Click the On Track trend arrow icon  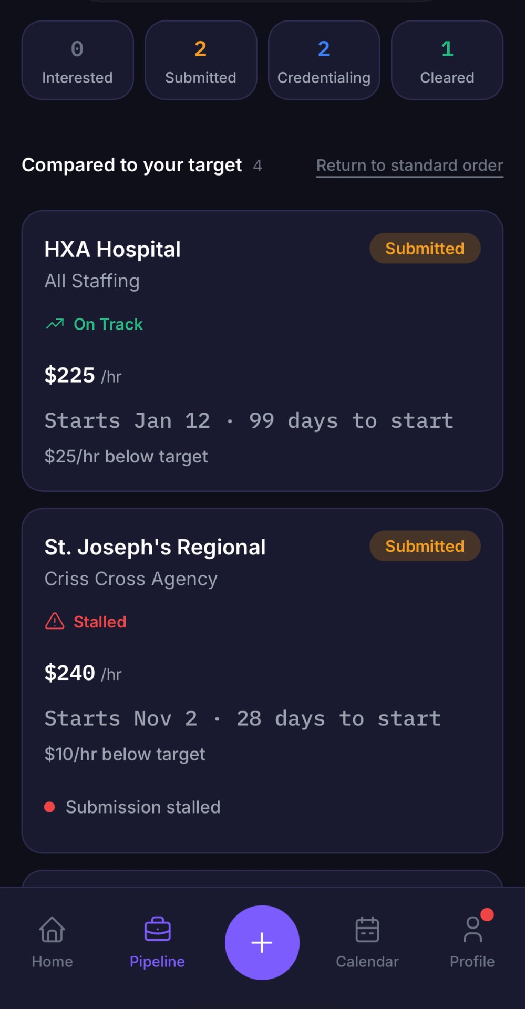click(x=55, y=324)
